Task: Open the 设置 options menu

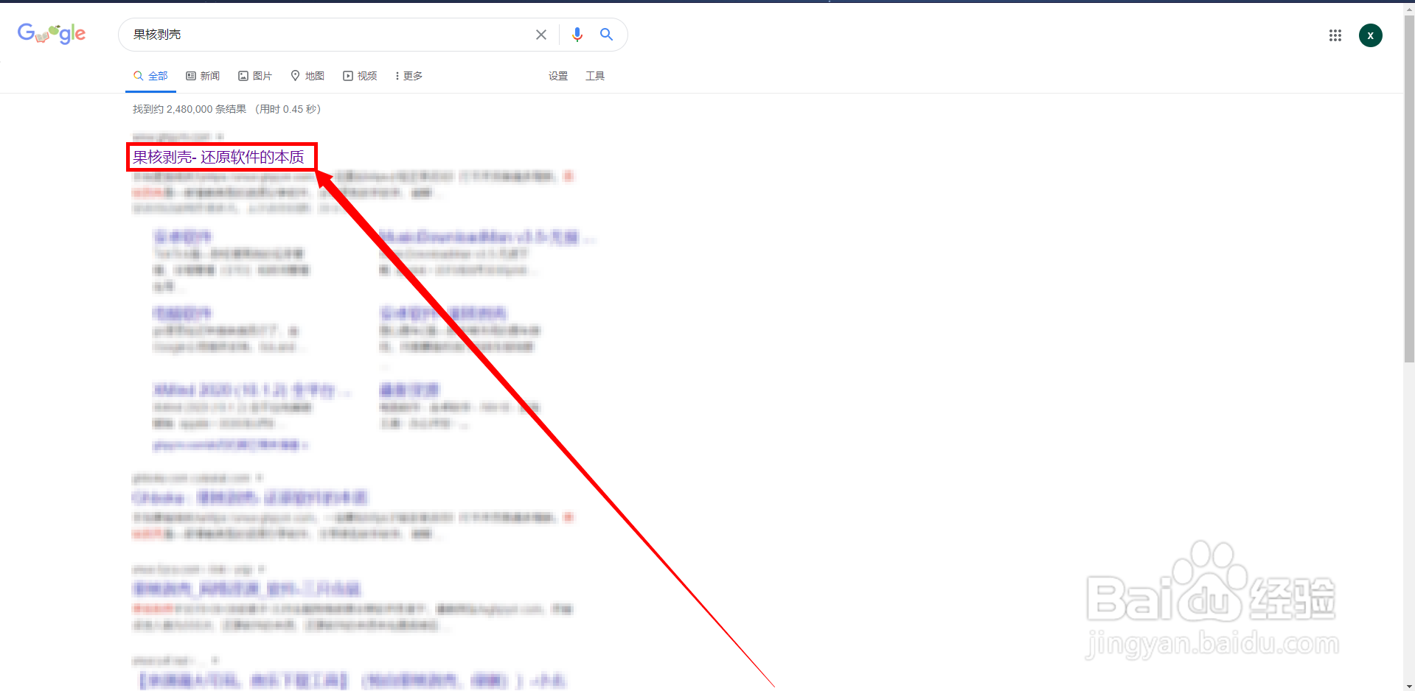Action: tap(558, 75)
